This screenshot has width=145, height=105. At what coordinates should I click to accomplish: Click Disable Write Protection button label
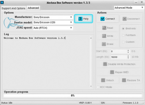(x=122, y=64)
